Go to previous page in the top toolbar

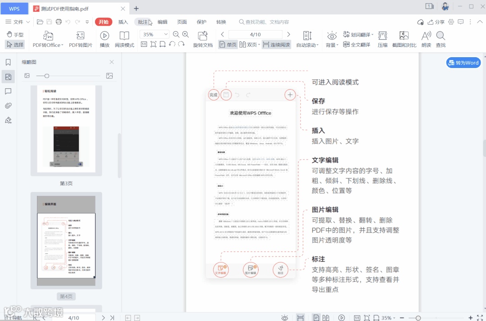pos(222,34)
